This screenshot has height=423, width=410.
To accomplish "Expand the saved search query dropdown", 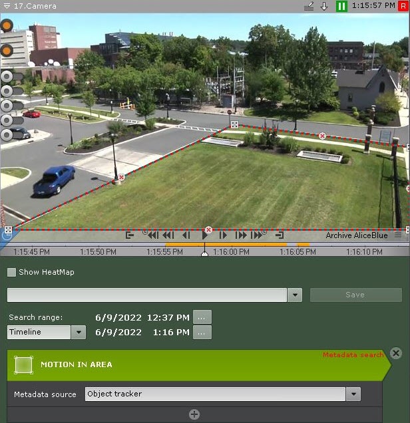I will coord(294,295).
